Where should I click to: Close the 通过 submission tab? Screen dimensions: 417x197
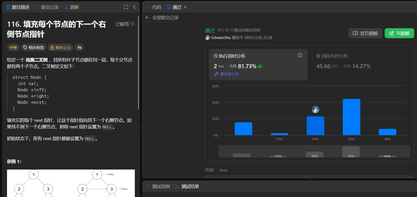[185, 7]
